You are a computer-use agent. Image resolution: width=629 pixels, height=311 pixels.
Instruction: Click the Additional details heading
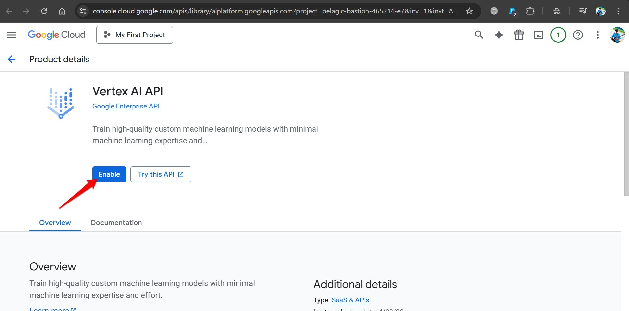click(x=355, y=284)
